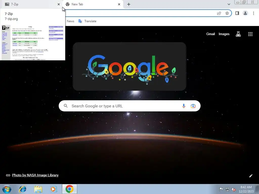Image resolution: width=259 pixels, height=194 pixels.
Task: Open the Windows Start menu
Action: coord(7,189)
